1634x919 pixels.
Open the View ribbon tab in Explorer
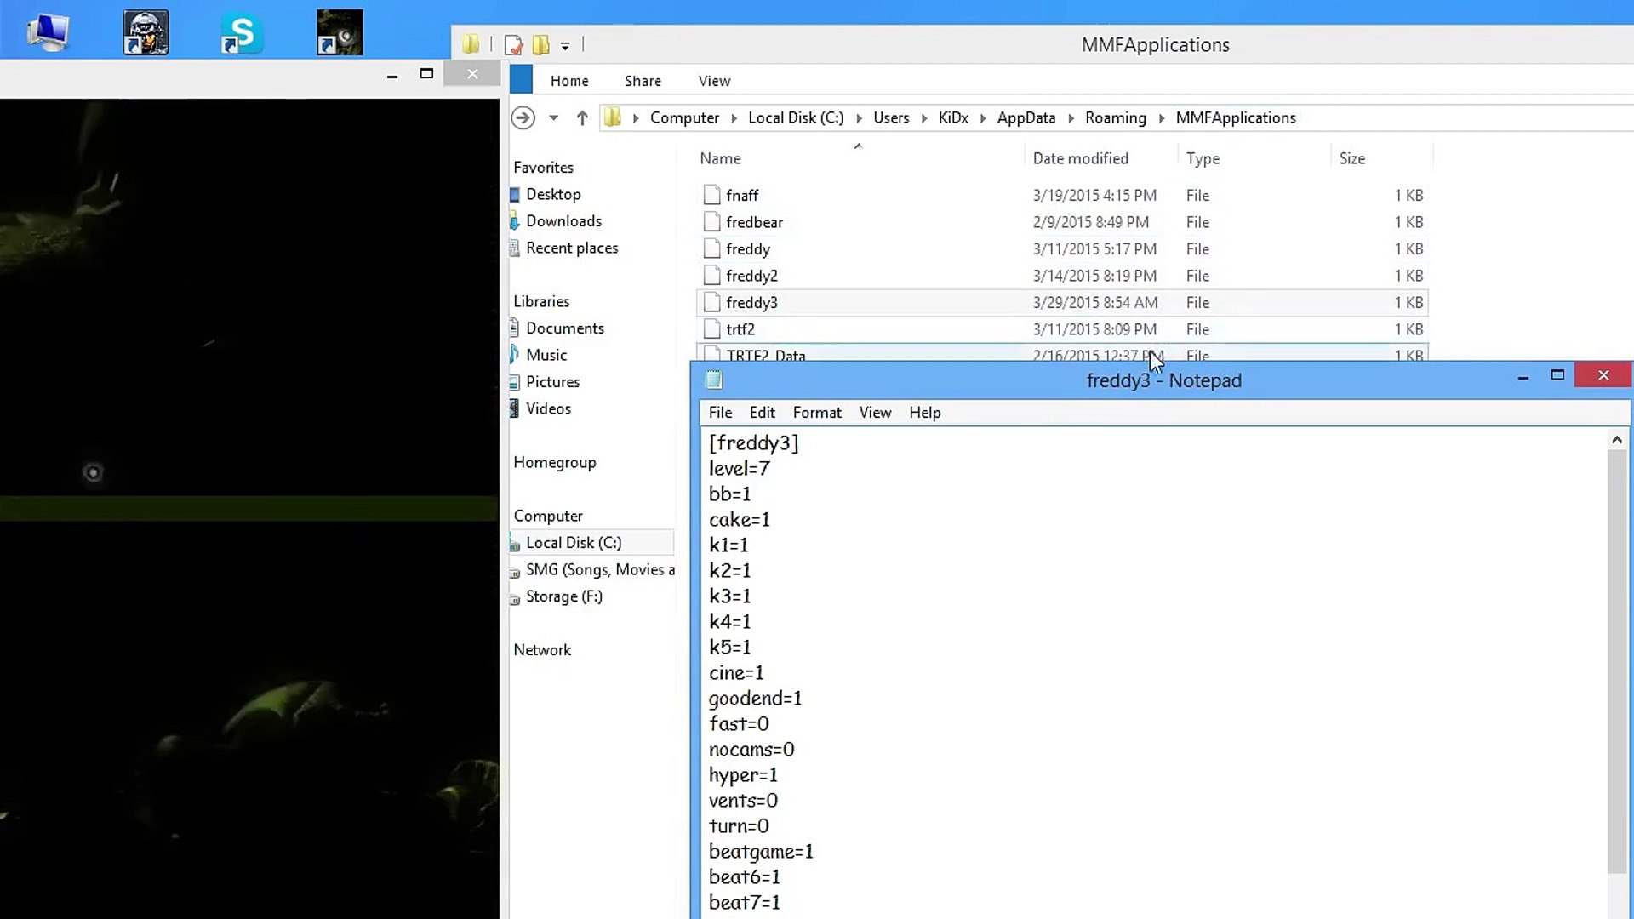(x=714, y=81)
